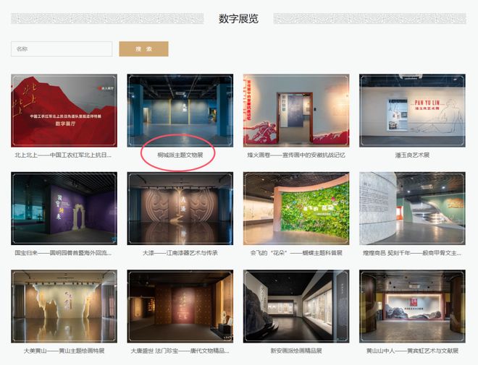The height and width of the screenshot is (365, 478).
Task: View the 潘玉良艺术展 thumbnail
Action: 411,108
